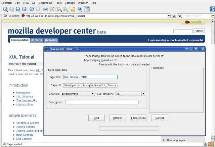Toggle the Bookmark Holder toolbar icon
The image size is (215, 147).
87,9
